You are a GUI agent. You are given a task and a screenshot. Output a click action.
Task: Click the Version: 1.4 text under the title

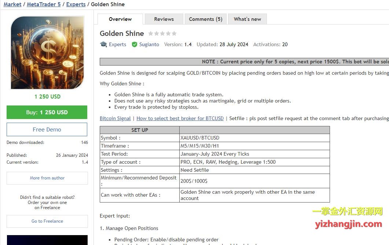(178, 45)
